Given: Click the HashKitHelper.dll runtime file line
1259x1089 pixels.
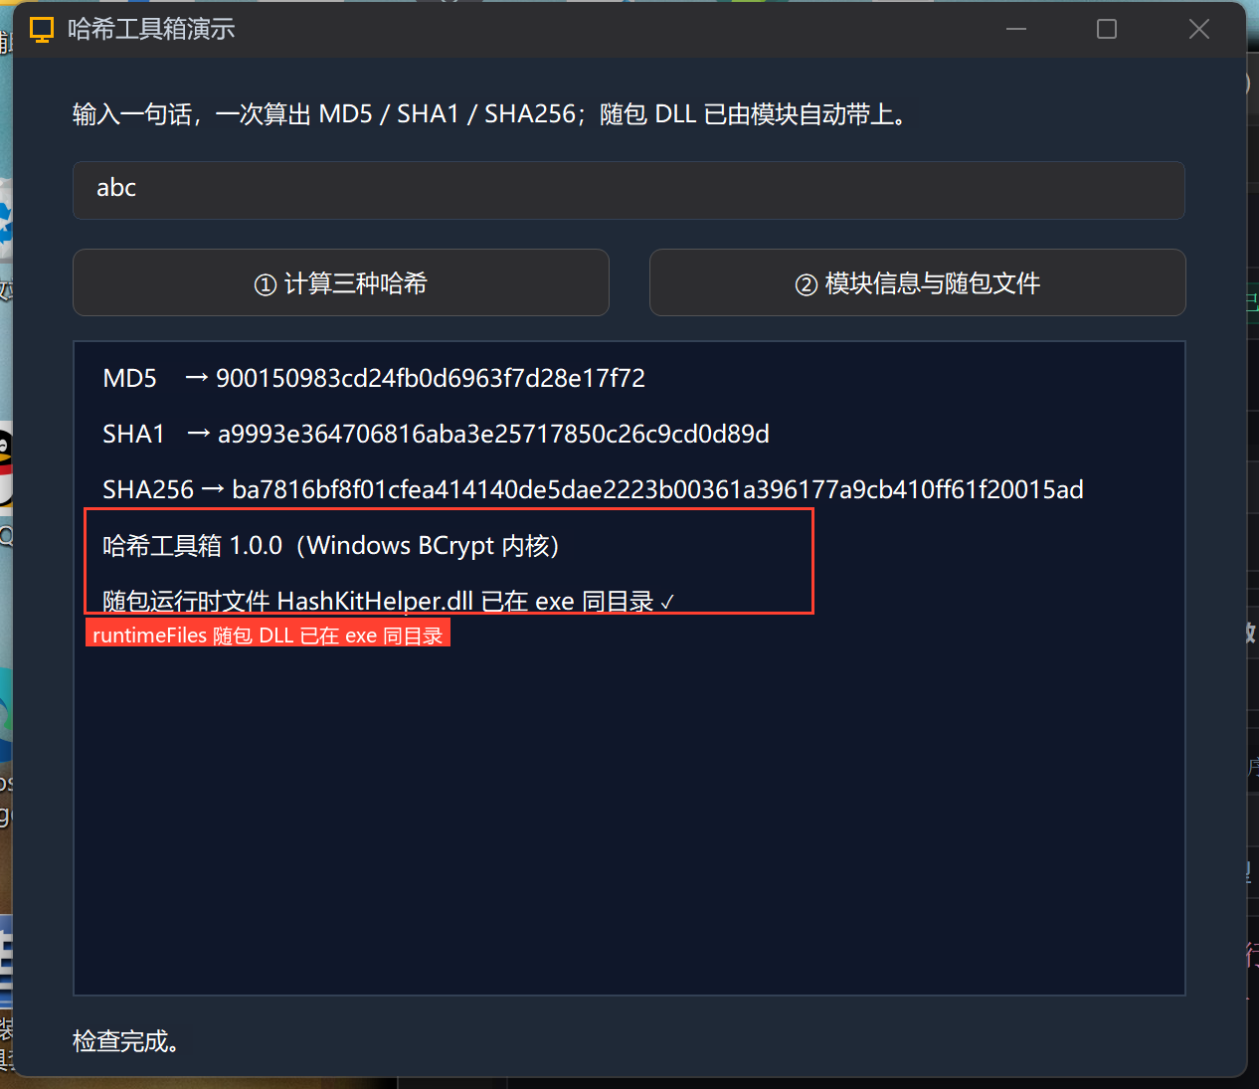Looking at the screenshot, I should tap(389, 601).
